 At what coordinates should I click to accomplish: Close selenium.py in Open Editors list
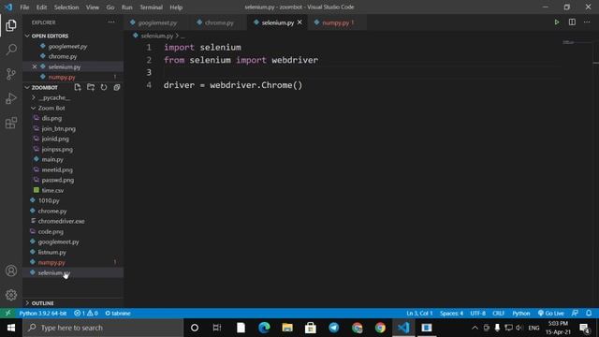pyautogui.click(x=35, y=66)
